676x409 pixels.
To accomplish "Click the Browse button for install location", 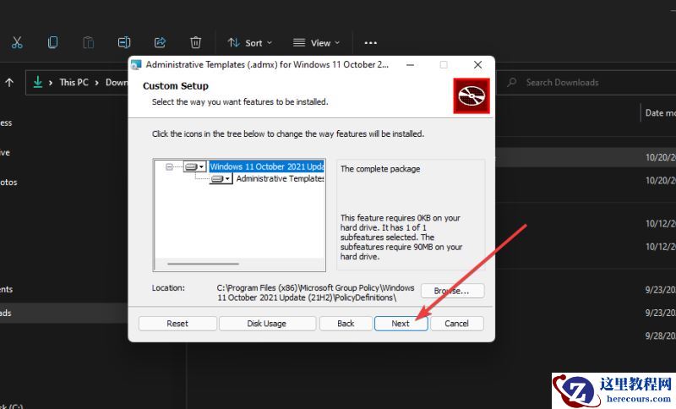I will (x=452, y=291).
